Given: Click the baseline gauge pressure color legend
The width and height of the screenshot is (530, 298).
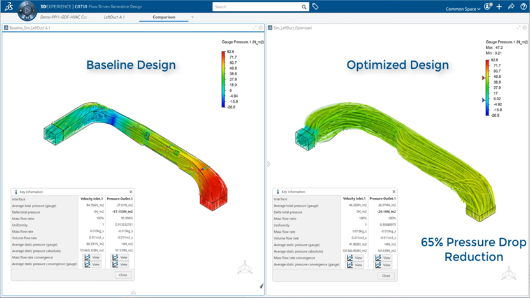Looking at the screenshot, I should [223, 80].
